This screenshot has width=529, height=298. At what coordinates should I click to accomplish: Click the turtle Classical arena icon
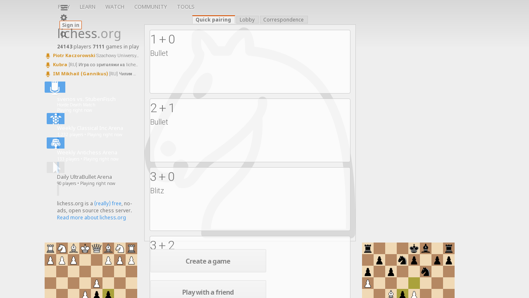pos(55,119)
